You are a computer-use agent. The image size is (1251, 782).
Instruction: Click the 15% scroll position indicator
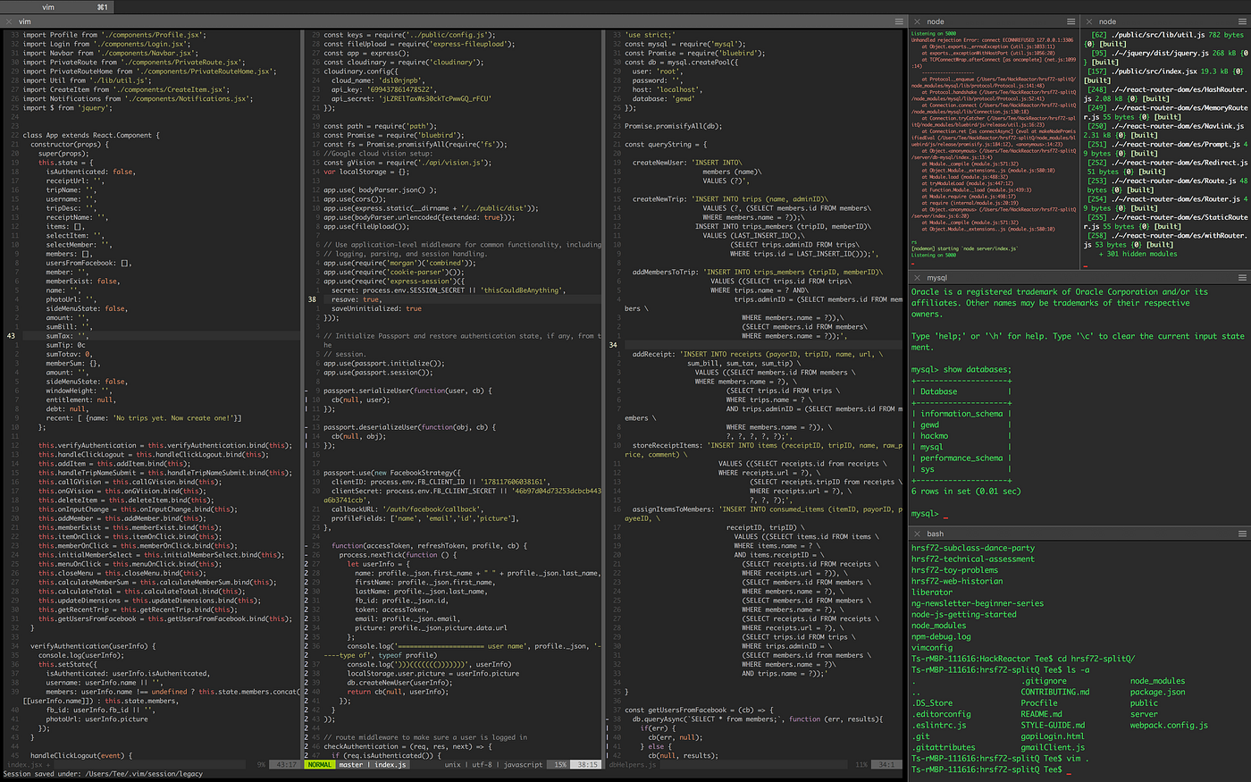coord(561,765)
